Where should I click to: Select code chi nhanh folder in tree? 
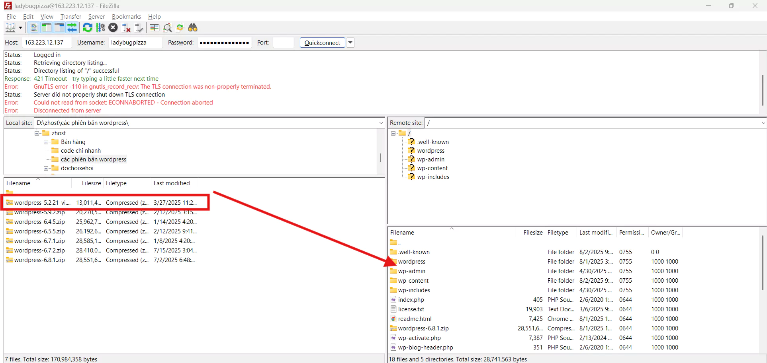(81, 151)
